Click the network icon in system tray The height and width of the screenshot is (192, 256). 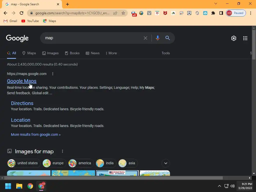[226, 186]
